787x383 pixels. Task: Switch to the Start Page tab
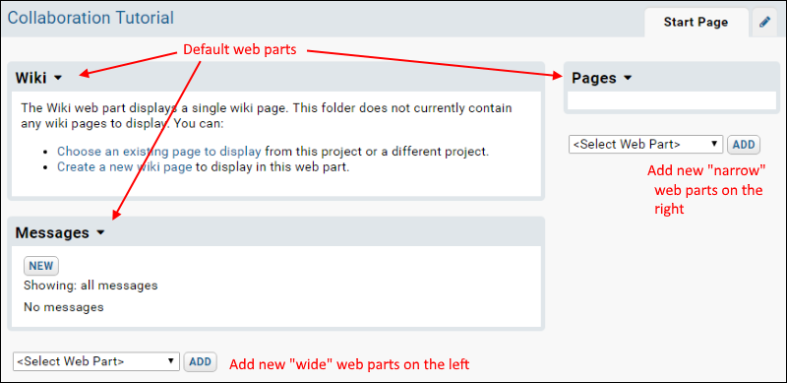(696, 23)
